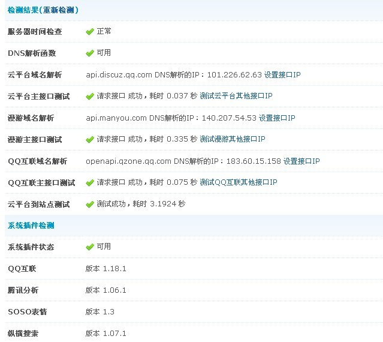
Task: Click green check icon for DNS解析函数
Action: 90,53
